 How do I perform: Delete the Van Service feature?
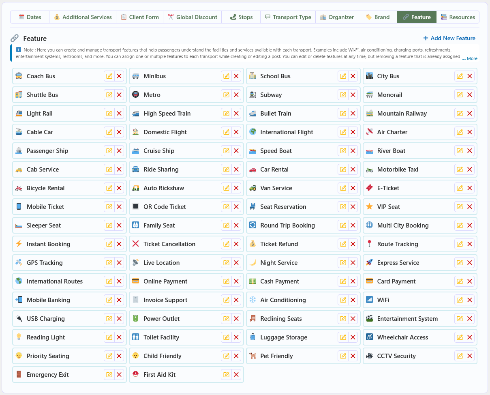(353, 188)
